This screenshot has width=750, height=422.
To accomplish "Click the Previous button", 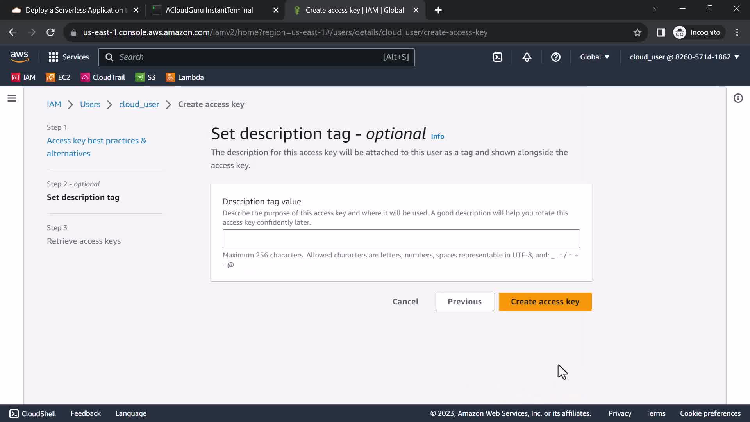I will pos(464,302).
